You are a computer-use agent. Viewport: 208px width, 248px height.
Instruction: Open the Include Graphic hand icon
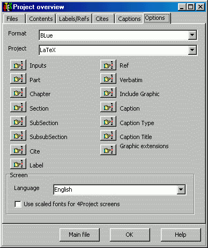[x=108, y=93]
